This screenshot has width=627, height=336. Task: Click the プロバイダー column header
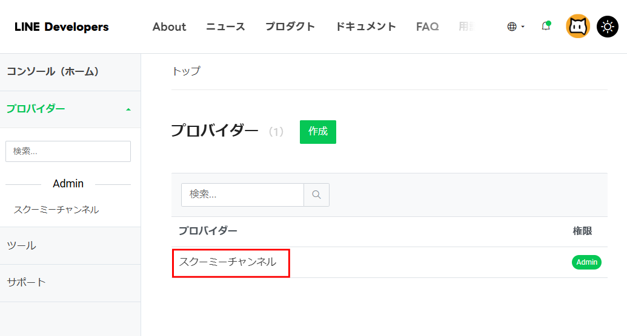[x=208, y=231]
